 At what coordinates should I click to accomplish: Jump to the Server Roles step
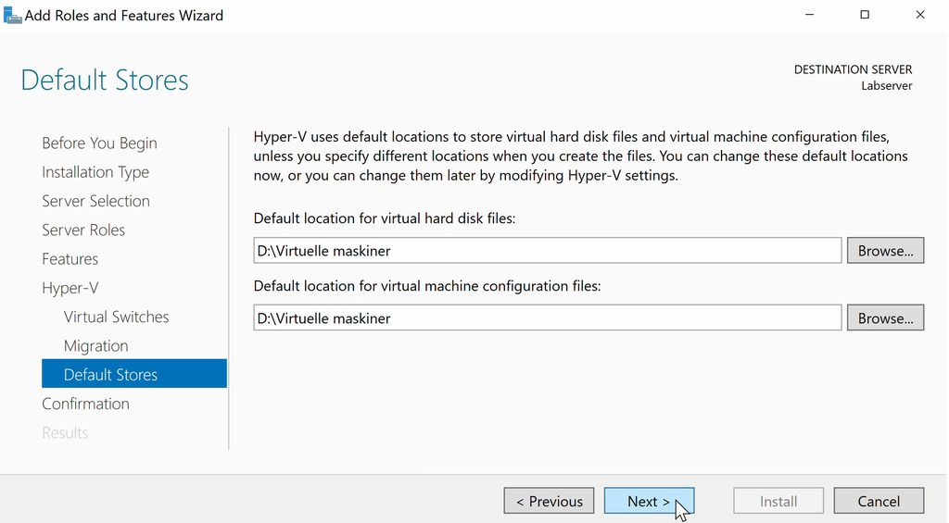83,230
